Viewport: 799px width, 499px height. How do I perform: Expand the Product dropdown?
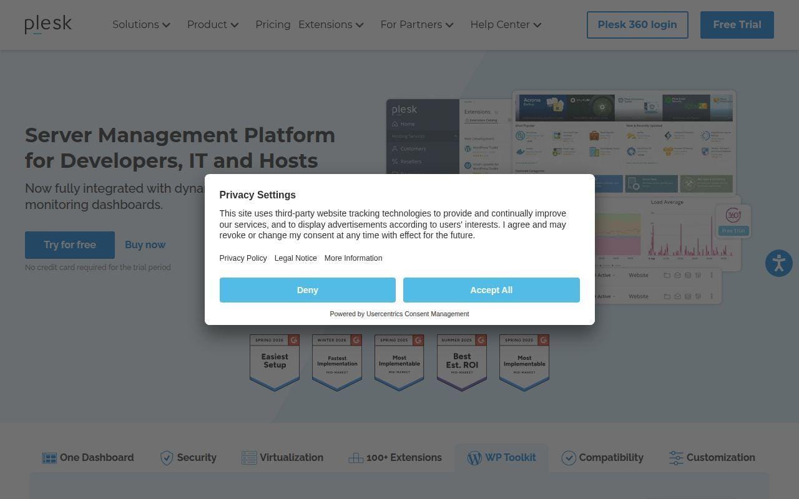(213, 25)
